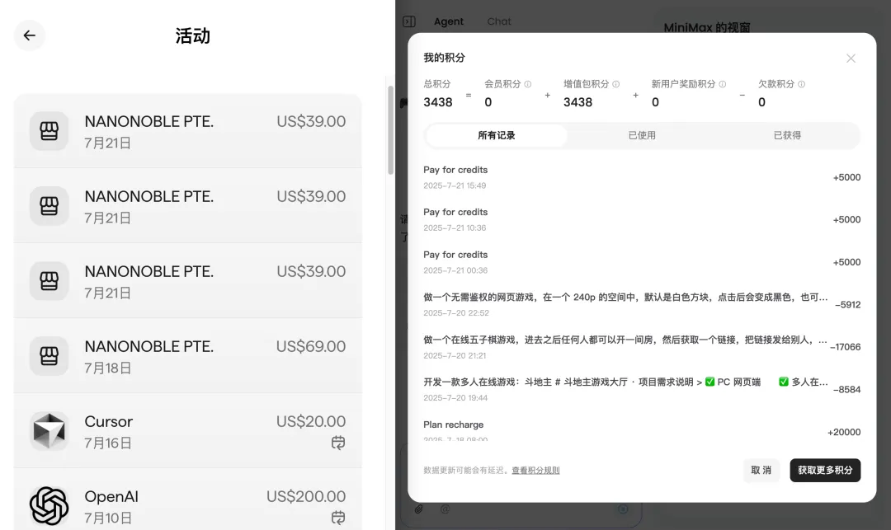Screen dimensions: 891x530
Task: Click the Cursor logo in the activity list
Action: click(x=49, y=431)
